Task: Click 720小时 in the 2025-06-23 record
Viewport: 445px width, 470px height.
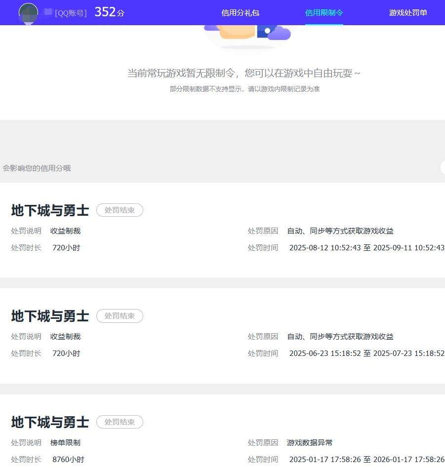Action: (66, 353)
